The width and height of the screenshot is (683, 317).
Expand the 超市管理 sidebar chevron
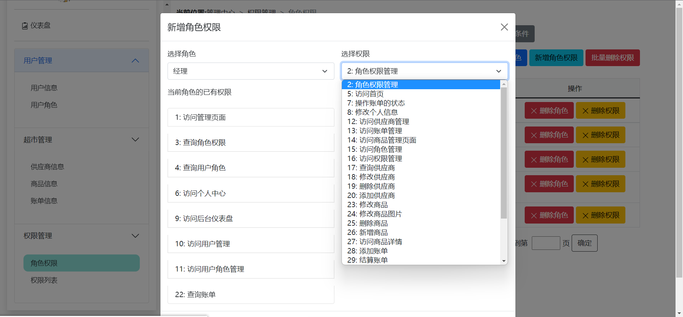click(135, 140)
